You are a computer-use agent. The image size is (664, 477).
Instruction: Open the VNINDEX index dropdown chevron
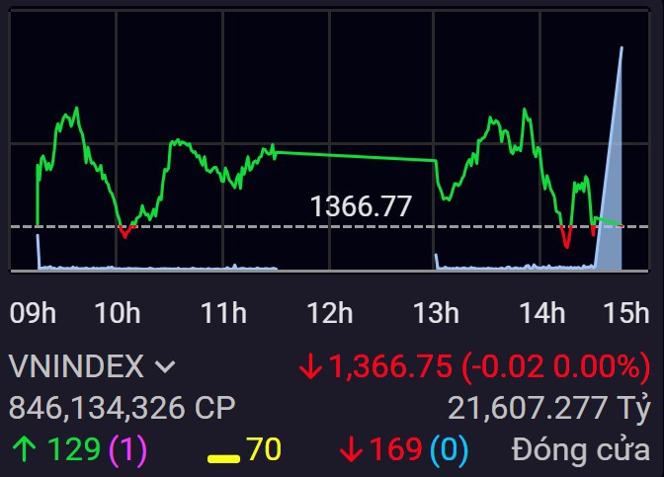165,366
